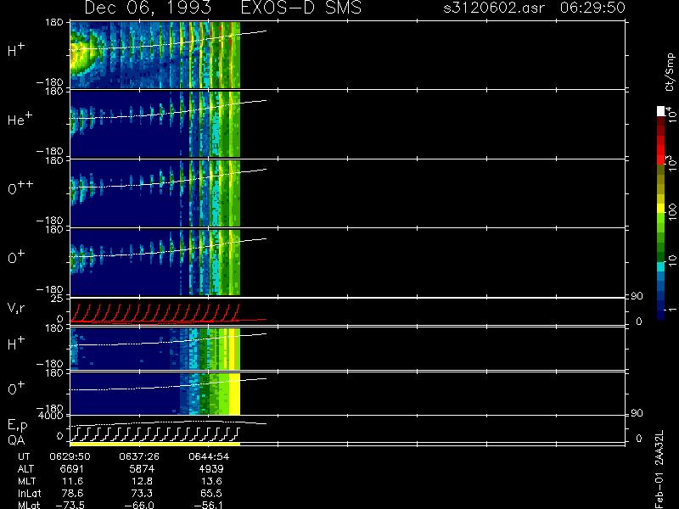Click the Ct/Smp color bar unit label

point(670,72)
